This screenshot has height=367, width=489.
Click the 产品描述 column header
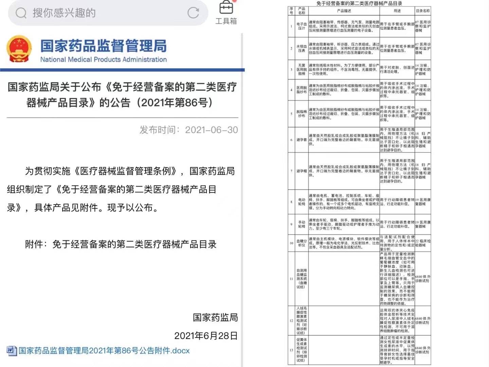344,11
